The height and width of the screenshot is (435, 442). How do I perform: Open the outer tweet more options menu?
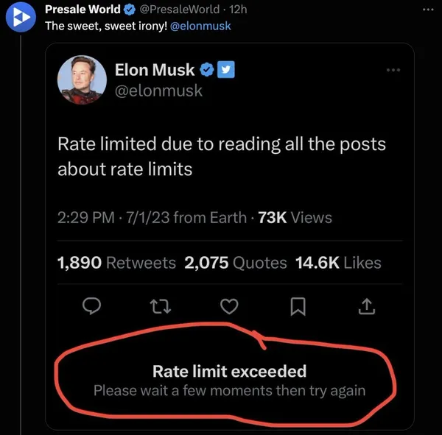(429, 9)
